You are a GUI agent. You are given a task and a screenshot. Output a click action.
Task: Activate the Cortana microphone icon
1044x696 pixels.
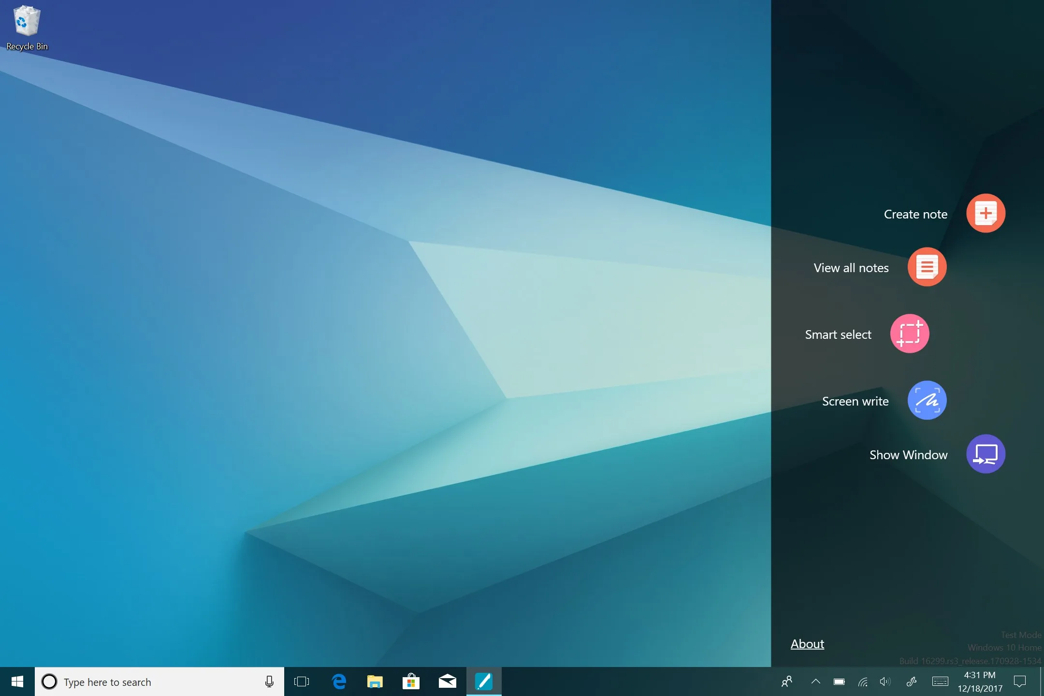(x=269, y=681)
